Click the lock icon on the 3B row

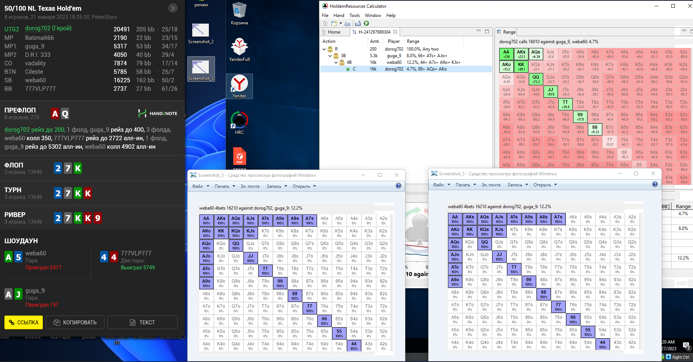pyautogui.click(x=336, y=56)
